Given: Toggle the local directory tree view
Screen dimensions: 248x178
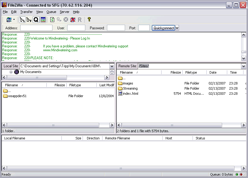Looking at the screenshot, I should [x=22, y=20].
